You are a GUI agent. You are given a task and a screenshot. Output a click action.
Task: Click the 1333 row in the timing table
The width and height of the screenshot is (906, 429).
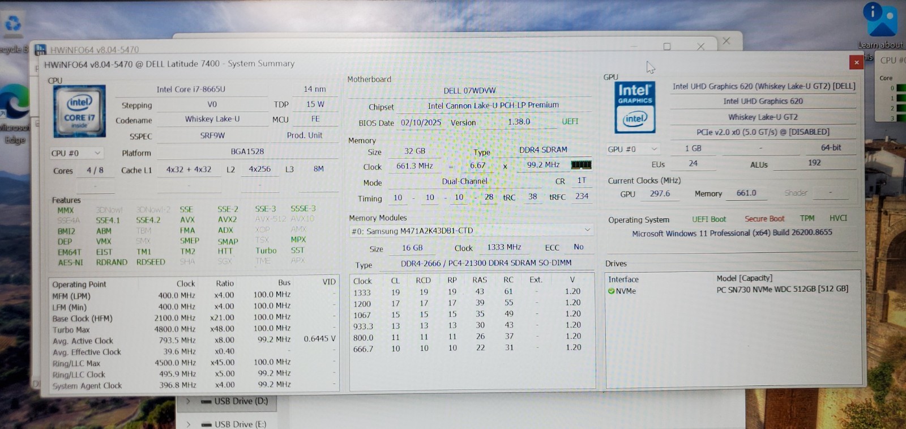tap(472, 292)
